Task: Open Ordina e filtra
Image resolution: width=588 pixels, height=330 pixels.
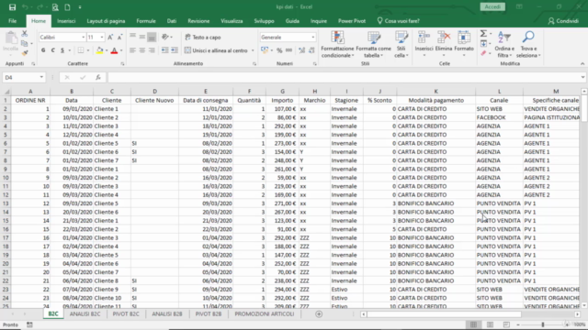Action: (504, 44)
